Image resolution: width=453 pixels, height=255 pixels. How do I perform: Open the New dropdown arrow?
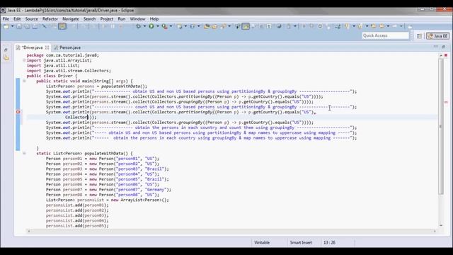(x=13, y=26)
